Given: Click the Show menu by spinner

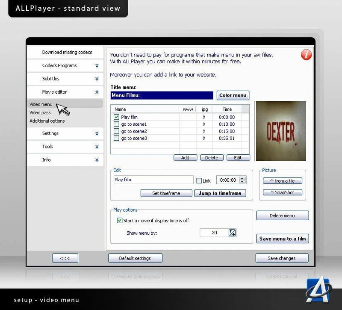Looking at the screenshot, I should (232, 233).
